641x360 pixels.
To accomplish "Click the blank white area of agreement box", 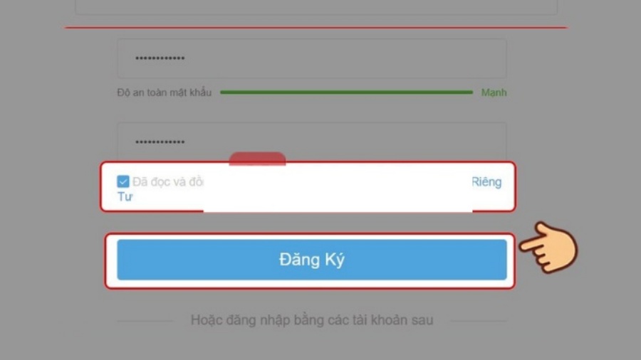I will tap(338, 188).
